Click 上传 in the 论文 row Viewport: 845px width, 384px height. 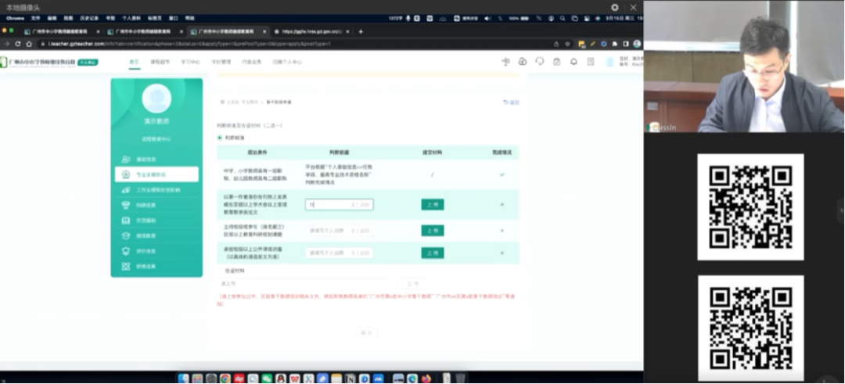click(432, 204)
